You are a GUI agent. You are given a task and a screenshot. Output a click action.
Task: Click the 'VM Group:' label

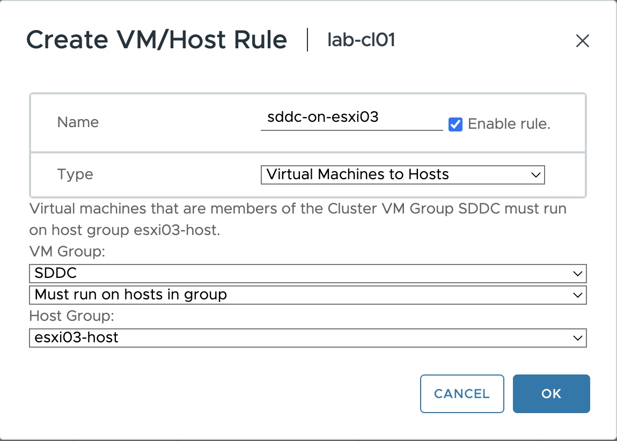click(x=67, y=252)
